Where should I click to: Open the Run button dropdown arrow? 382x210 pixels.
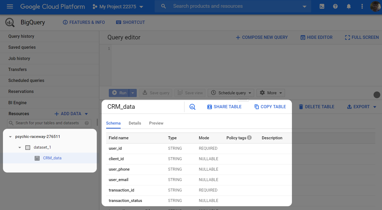(x=133, y=93)
